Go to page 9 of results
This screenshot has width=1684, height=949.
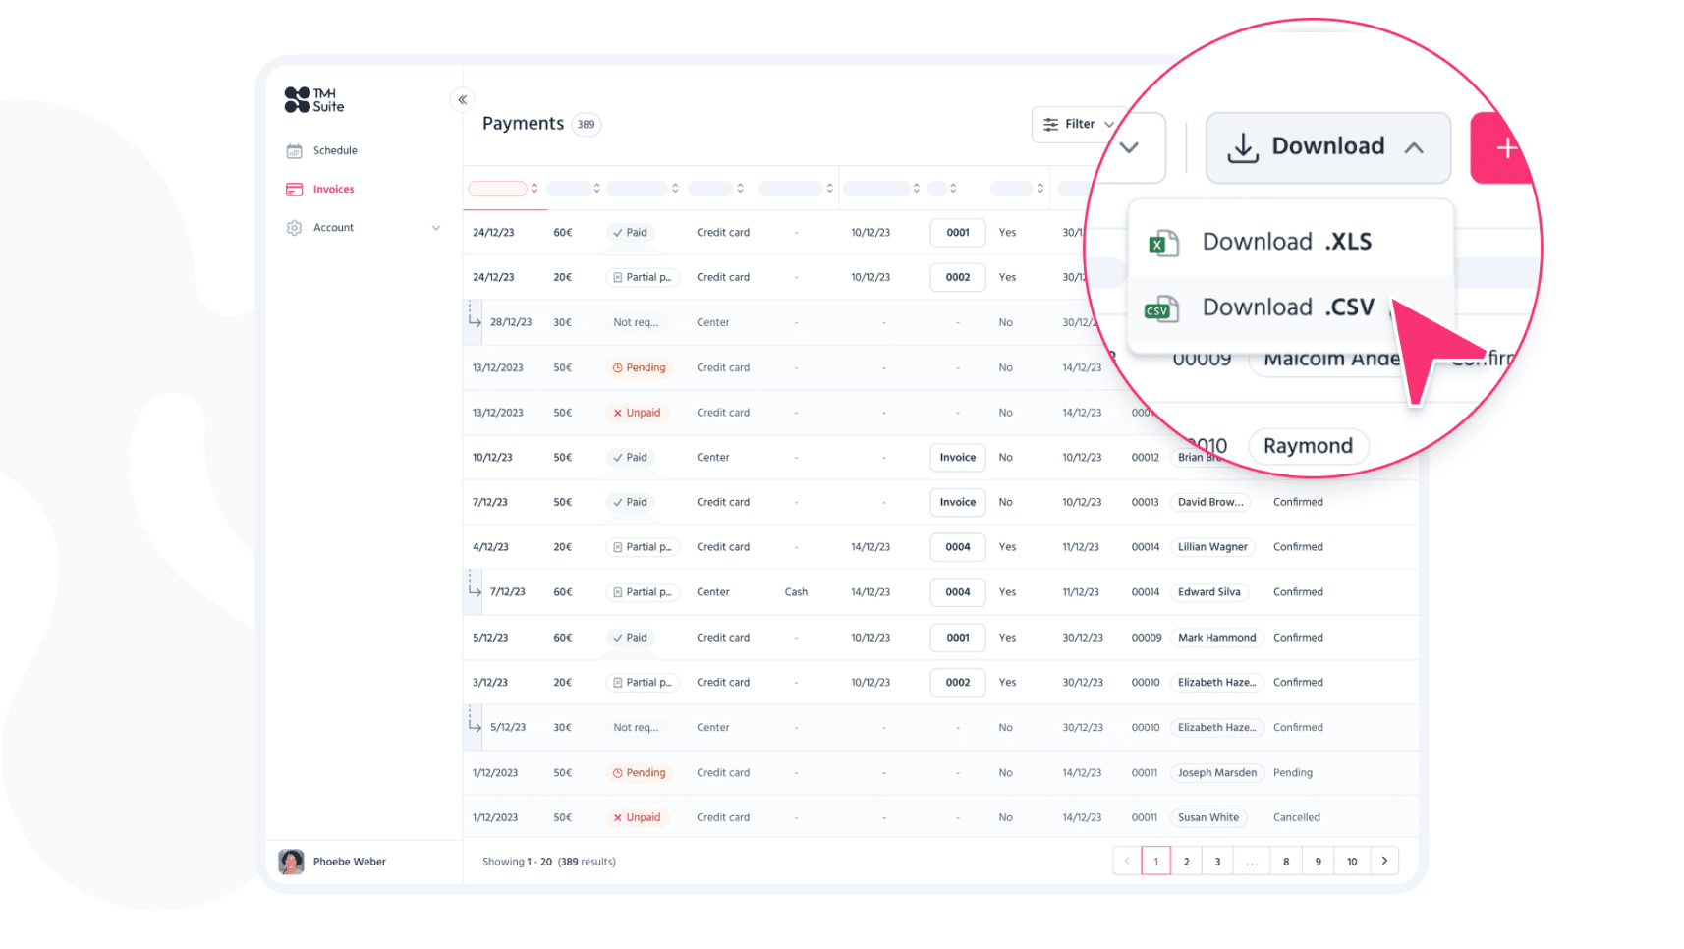[x=1319, y=862]
